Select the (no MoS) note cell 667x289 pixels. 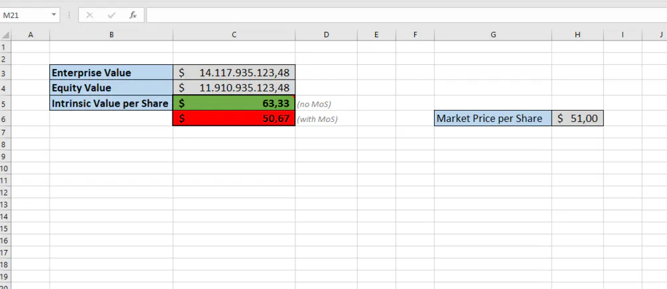[x=327, y=103]
